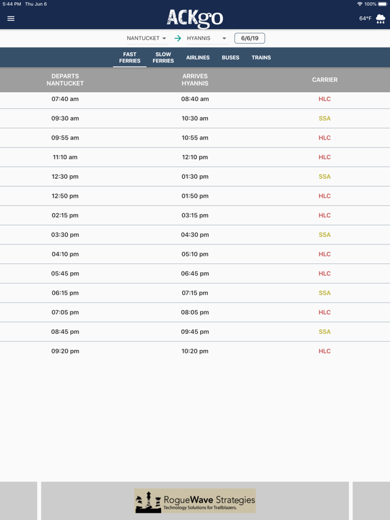Open SSA carrier link for 09:30 am ferry

point(325,118)
